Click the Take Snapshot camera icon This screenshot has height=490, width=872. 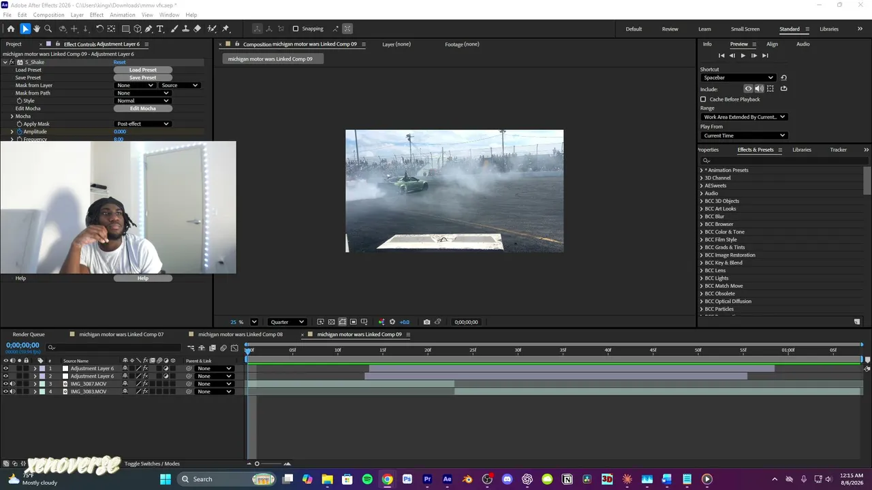tap(426, 322)
